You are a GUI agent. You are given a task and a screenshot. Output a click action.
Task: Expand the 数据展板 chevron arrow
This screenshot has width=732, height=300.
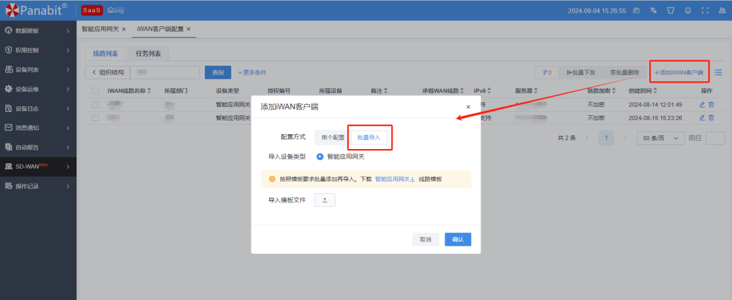[x=68, y=30]
